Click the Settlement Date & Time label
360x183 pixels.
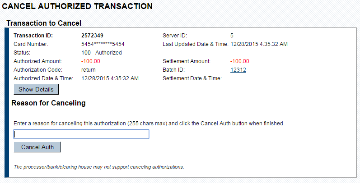192,78
